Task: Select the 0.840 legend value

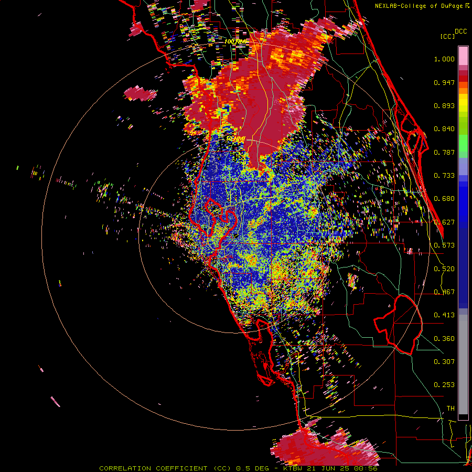Action: click(444, 129)
